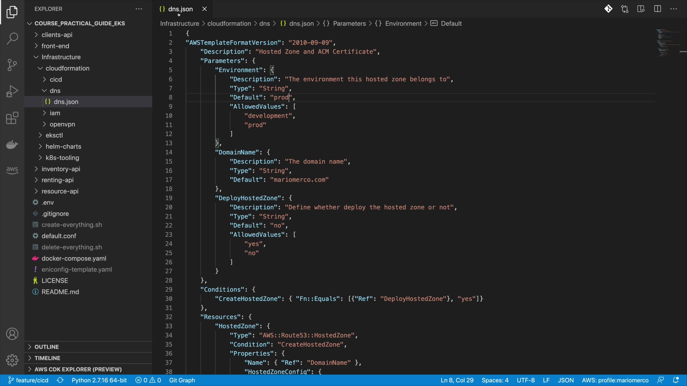Open the Extensions view

tap(12, 118)
